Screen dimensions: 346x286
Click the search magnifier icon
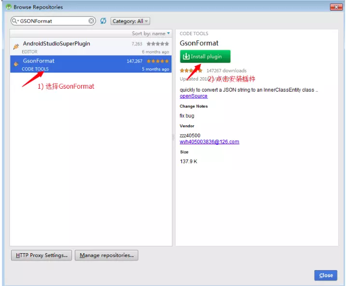[14, 21]
